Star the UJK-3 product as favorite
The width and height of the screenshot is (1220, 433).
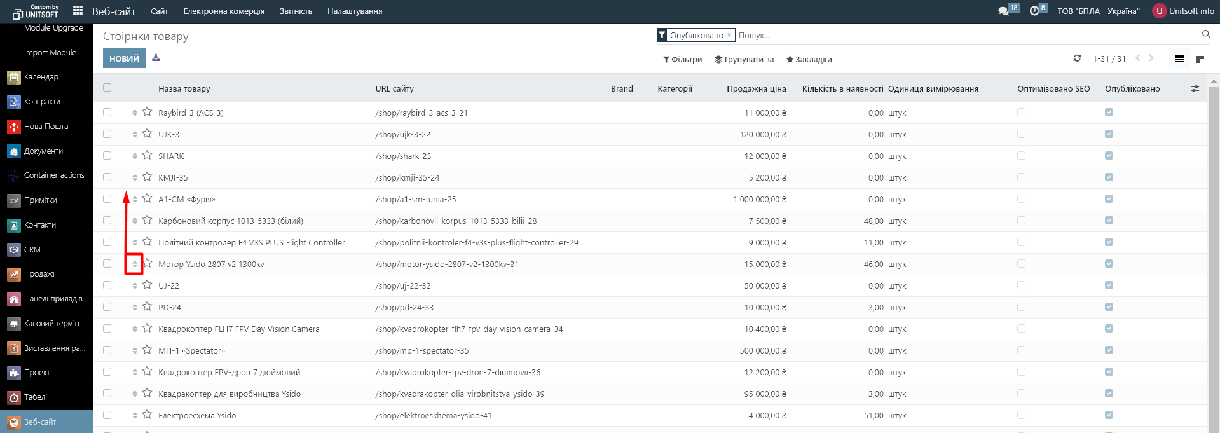coord(147,134)
